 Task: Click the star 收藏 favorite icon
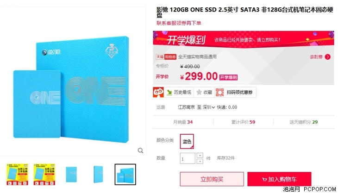click(199, 92)
